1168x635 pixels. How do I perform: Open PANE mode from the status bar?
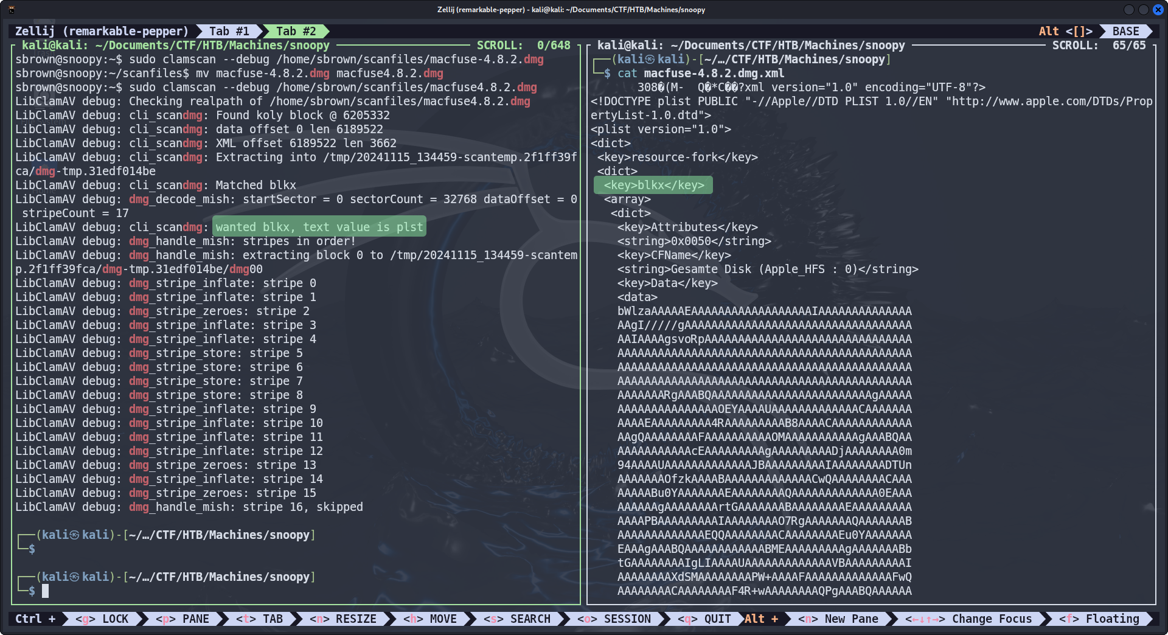[x=182, y=619]
